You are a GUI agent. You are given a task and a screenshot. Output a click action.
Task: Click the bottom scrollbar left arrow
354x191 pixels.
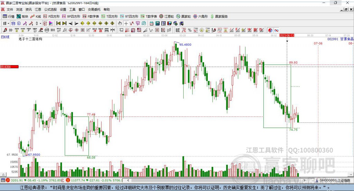tap(128, 180)
